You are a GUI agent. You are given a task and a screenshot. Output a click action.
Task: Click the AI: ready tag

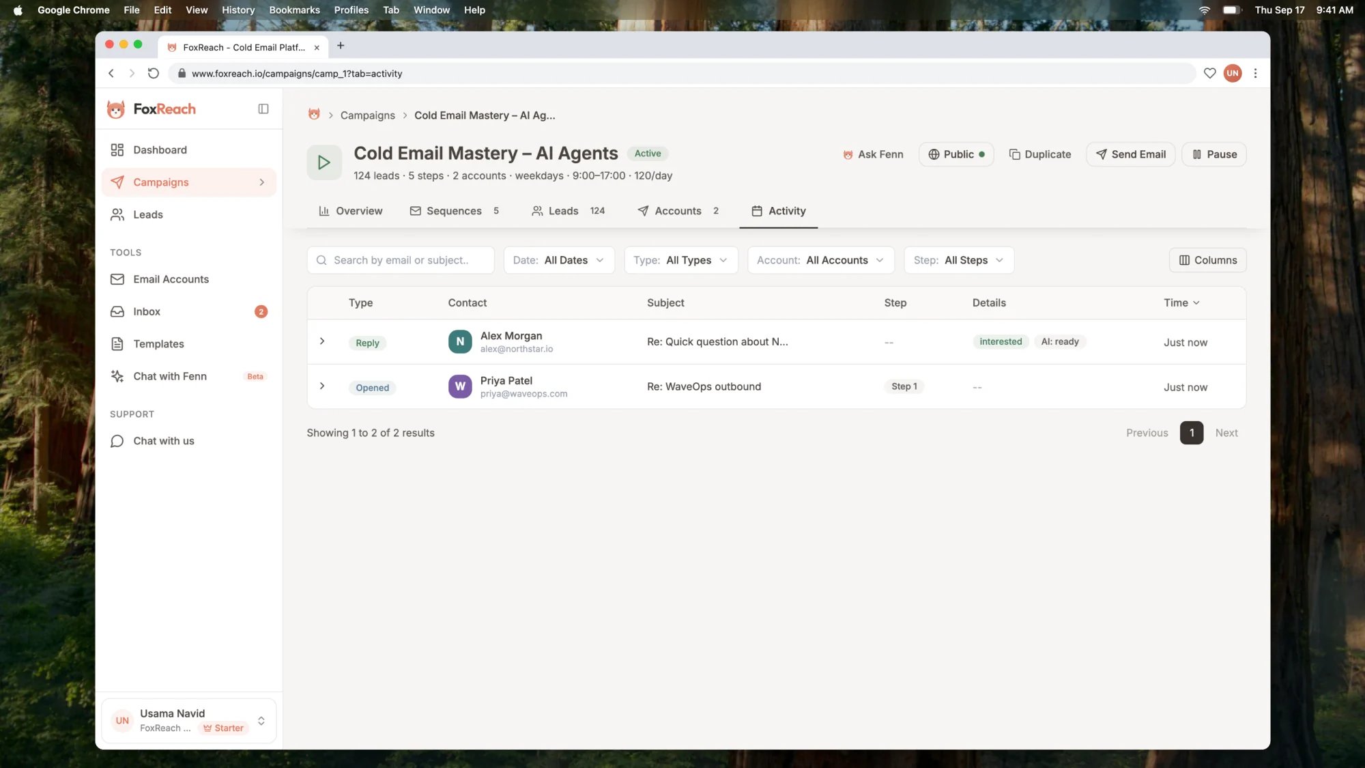(x=1060, y=341)
